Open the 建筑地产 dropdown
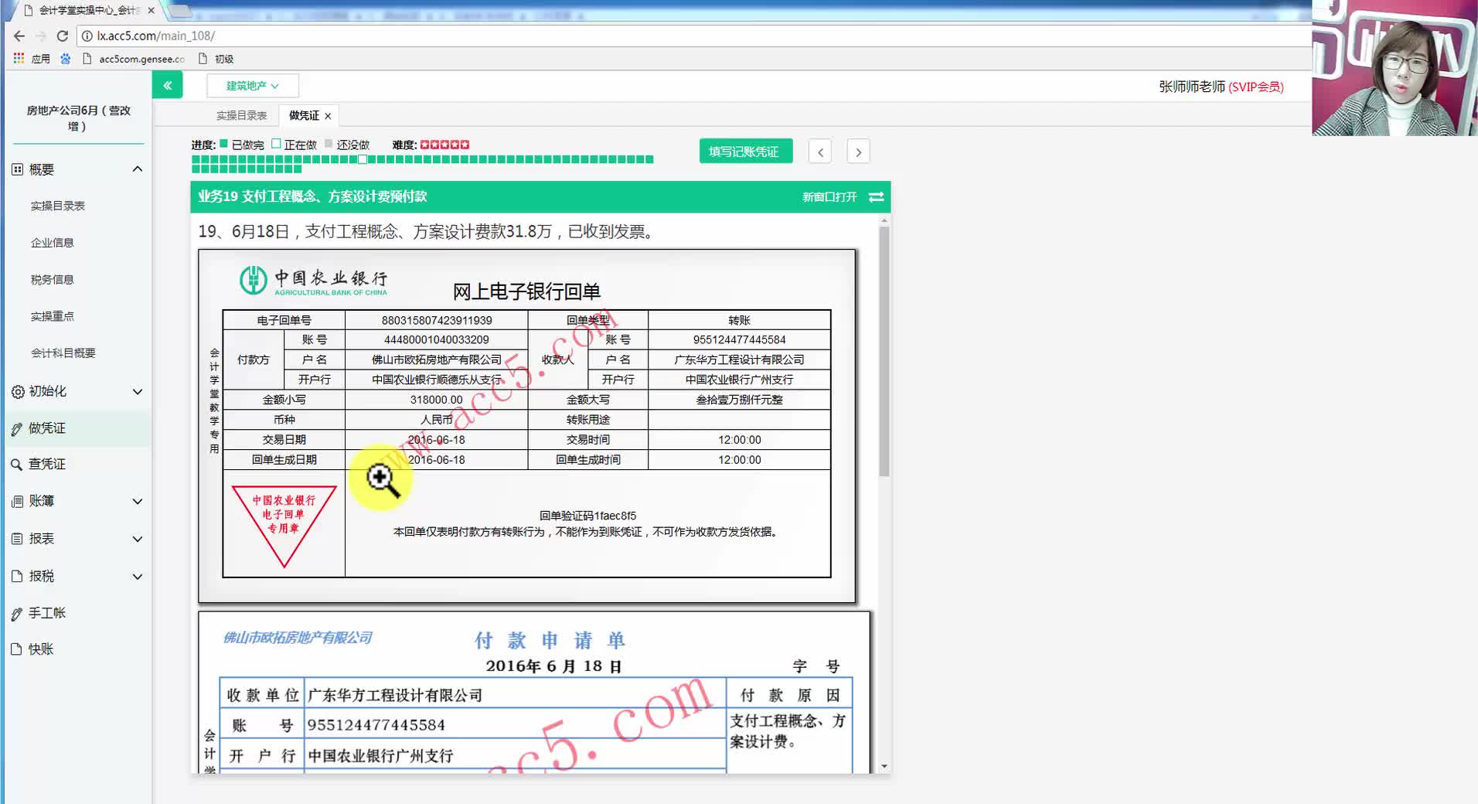 point(252,85)
